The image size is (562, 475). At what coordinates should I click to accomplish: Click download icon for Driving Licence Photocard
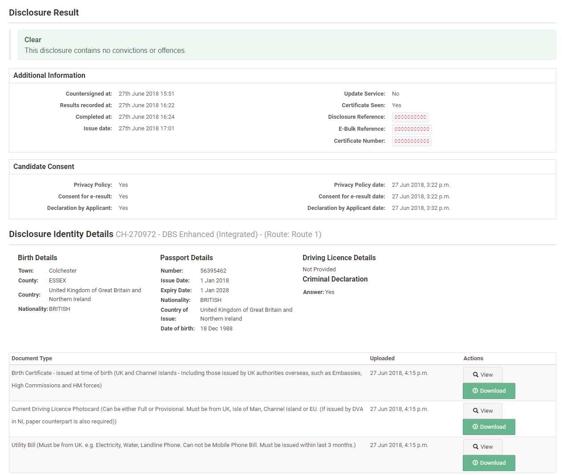[x=475, y=427]
